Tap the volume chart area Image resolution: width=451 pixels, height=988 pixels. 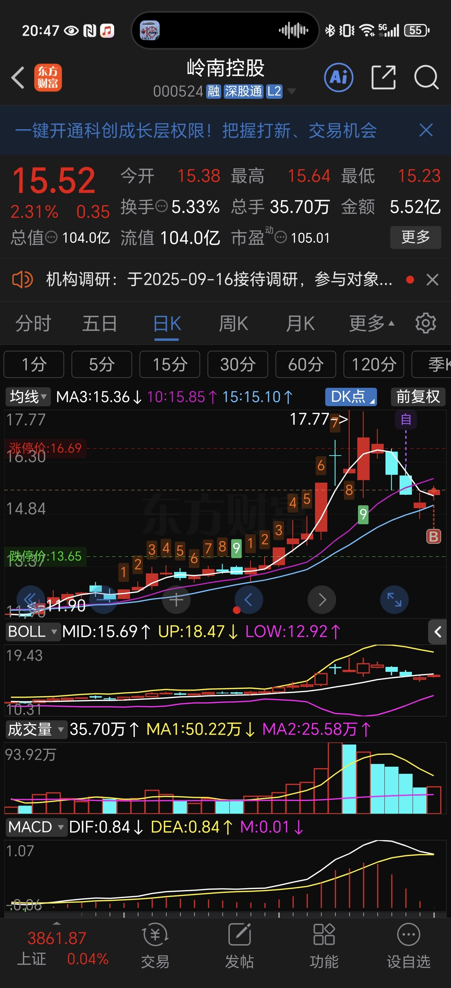coord(225,777)
